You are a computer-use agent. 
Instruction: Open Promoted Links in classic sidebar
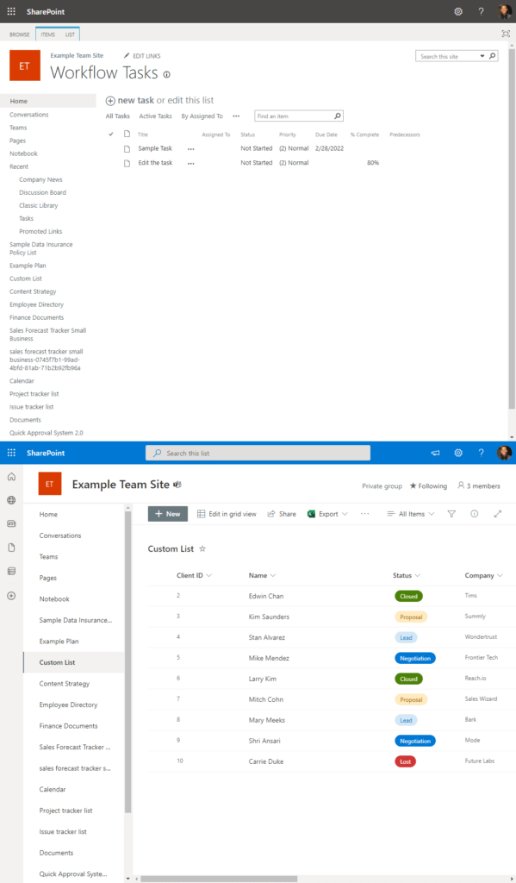pos(40,231)
